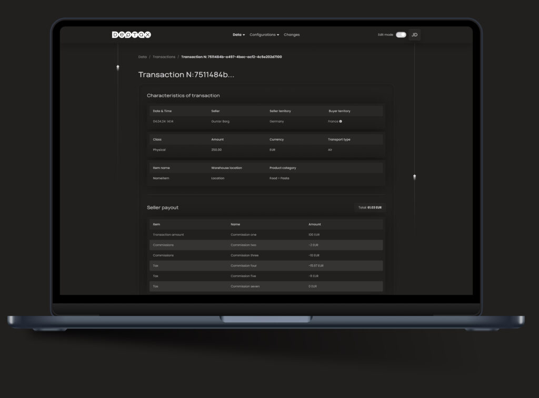
Task: Click the Seller column header
Action: click(x=215, y=111)
